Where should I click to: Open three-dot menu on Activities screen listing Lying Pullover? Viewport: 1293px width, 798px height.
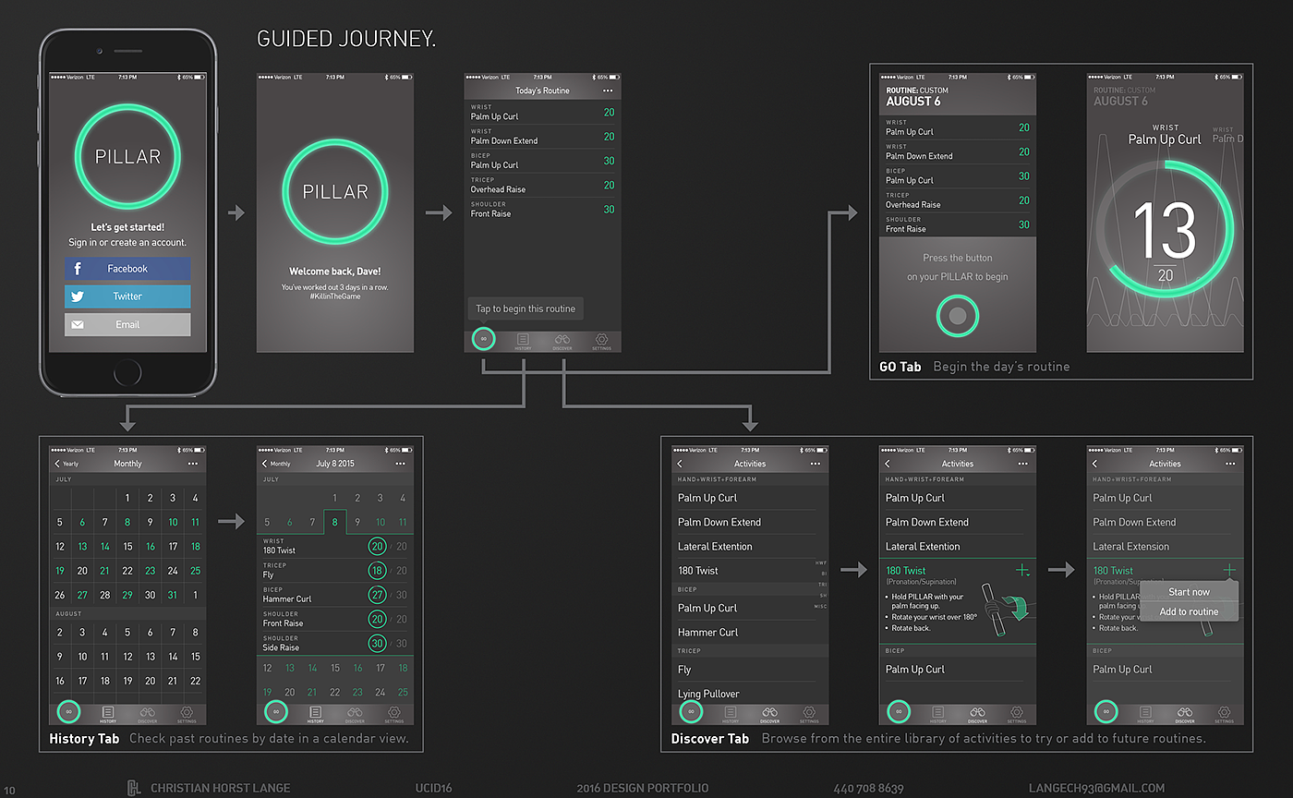click(x=815, y=464)
